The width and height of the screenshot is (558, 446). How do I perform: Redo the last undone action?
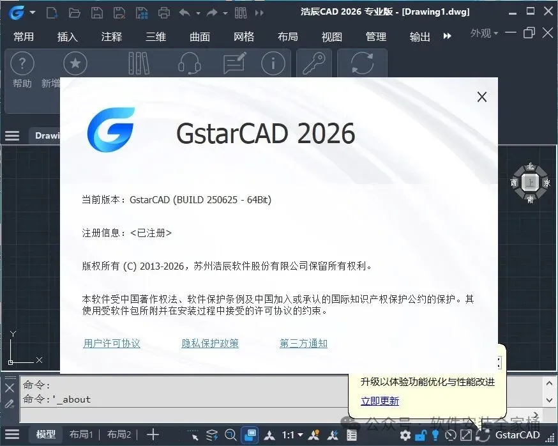point(212,13)
